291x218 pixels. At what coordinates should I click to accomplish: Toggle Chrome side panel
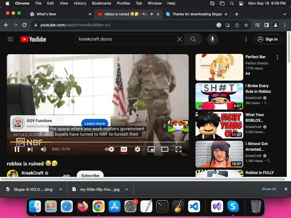(x=267, y=25)
